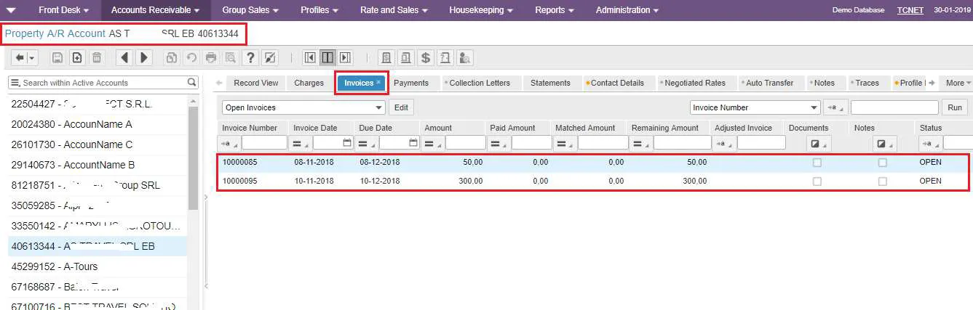Open the Collection Letters tab

coord(480,83)
